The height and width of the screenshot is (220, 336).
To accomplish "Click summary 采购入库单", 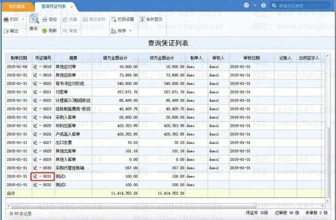I will point(66,117).
